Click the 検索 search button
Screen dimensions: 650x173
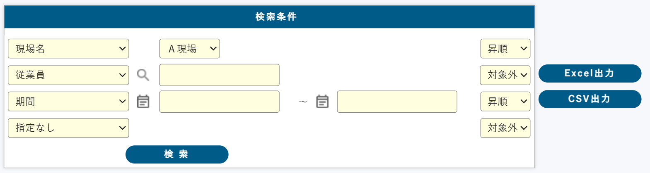(x=177, y=154)
